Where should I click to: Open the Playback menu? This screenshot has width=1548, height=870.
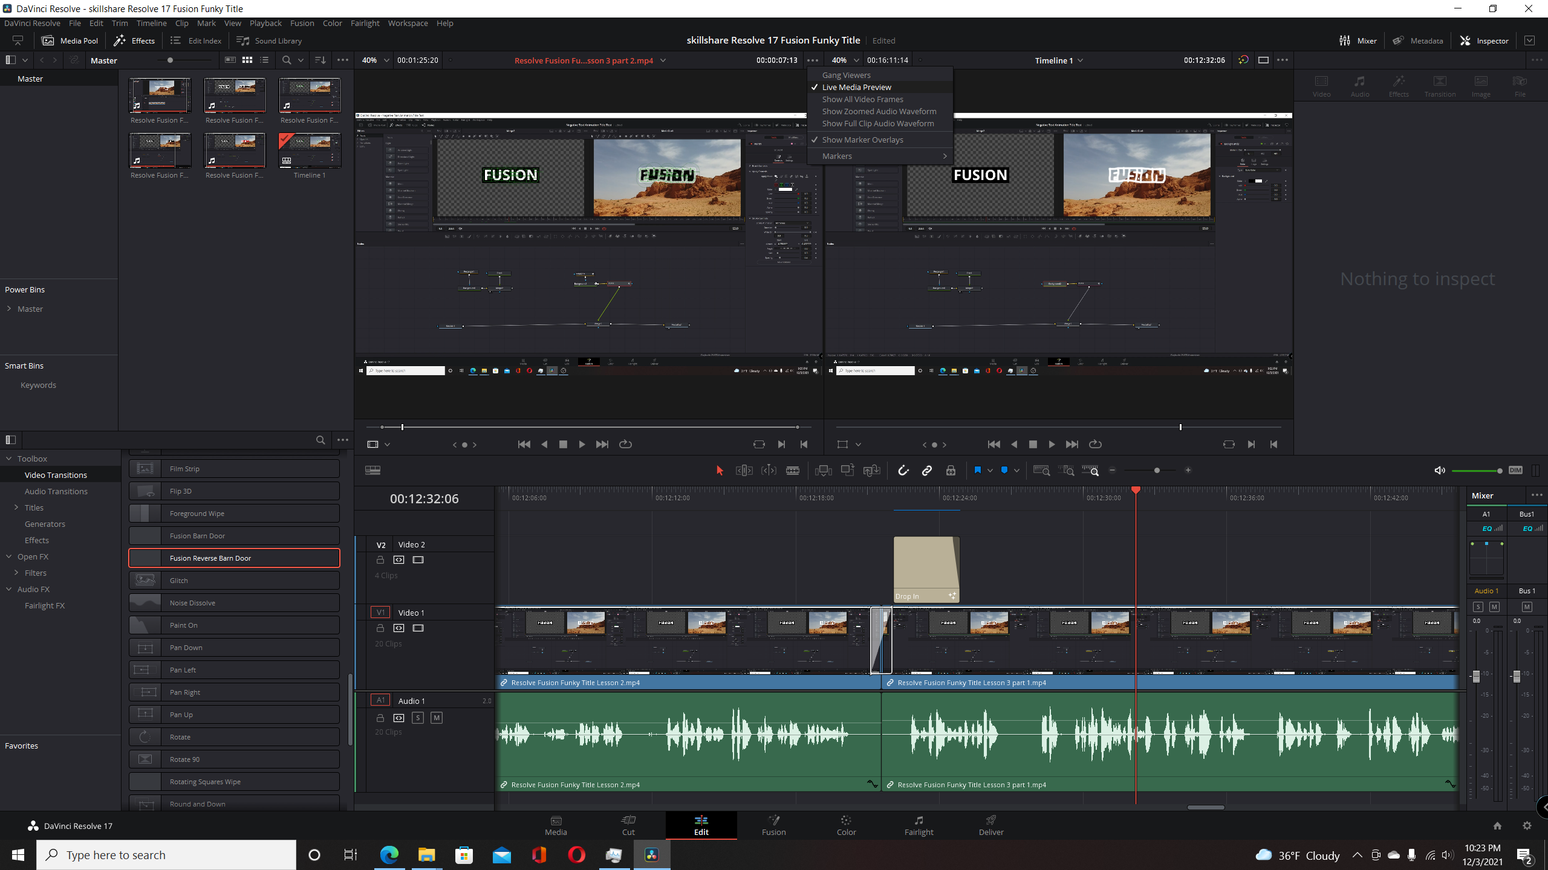pyautogui.click(x=265, y=23)
